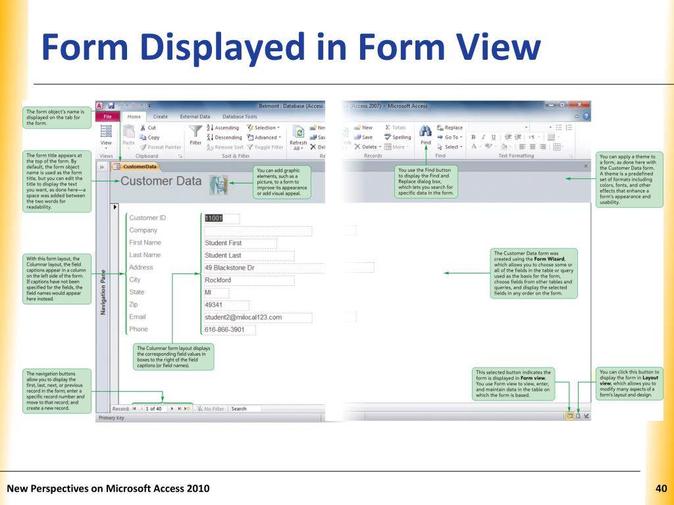Open the background fill color bucket
674x505 pixels.
(505, 147)
